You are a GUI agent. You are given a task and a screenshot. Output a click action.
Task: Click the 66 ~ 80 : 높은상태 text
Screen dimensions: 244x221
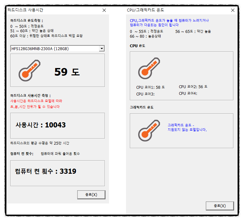(145, 36)
